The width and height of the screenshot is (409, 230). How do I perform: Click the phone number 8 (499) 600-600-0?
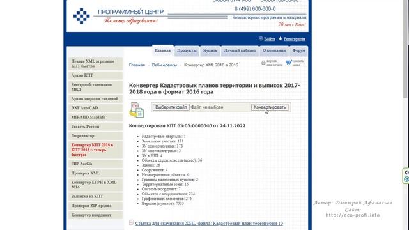(x=255, y=9)
